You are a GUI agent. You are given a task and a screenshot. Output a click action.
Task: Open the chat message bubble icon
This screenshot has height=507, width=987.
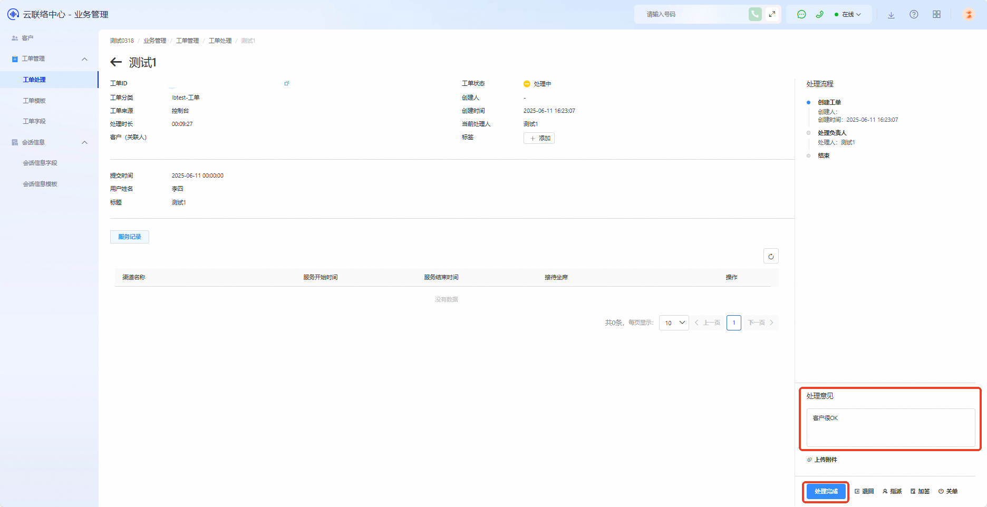[801, 14]
